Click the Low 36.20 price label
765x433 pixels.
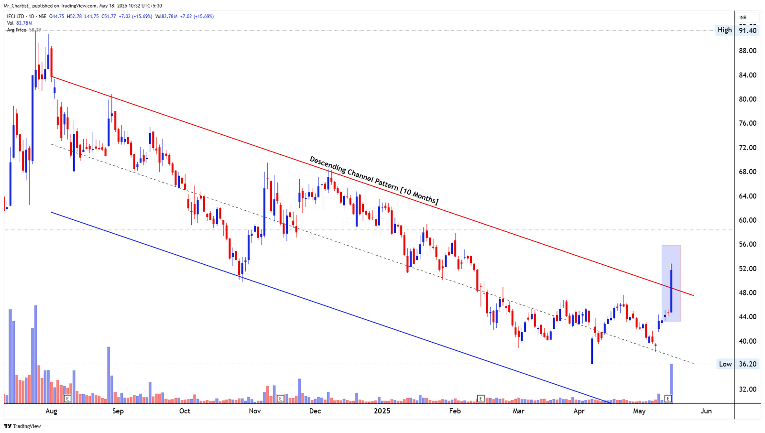739,364
